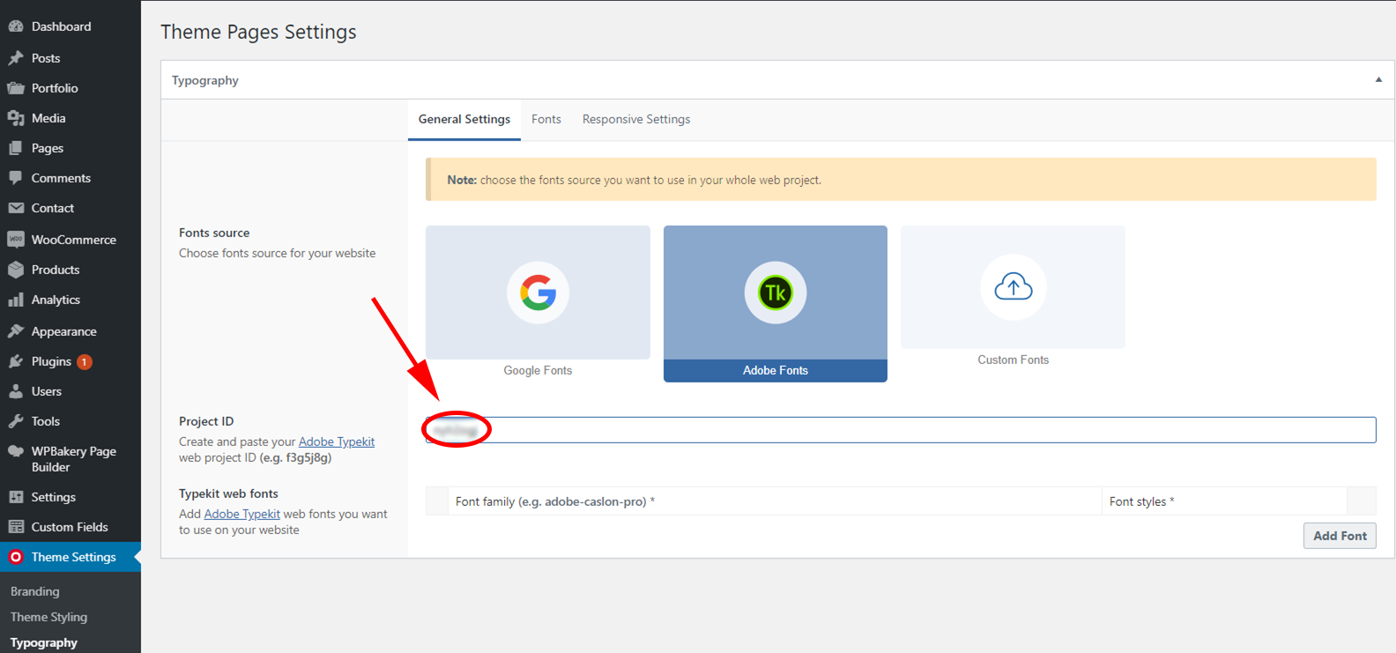Click the Theme Settings red circle icon
1396x653 pixels.
16,557
